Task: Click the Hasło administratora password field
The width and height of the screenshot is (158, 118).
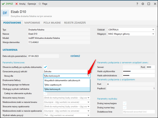Action: [139, 76]
